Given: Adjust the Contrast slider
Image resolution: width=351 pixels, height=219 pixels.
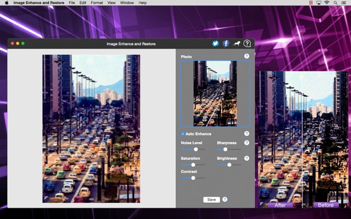Looking at the screenshot, I should click(x=193, y=178).
